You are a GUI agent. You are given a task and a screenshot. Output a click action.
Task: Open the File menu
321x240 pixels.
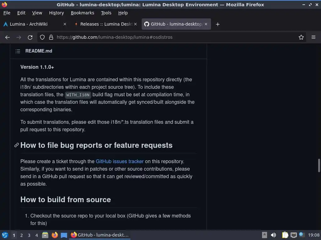[7, 13]
